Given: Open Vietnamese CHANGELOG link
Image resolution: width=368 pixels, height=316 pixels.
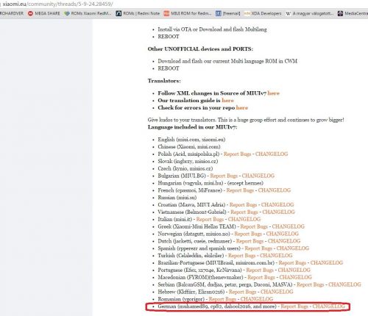Looking at the screenshot, I should 278,212.
